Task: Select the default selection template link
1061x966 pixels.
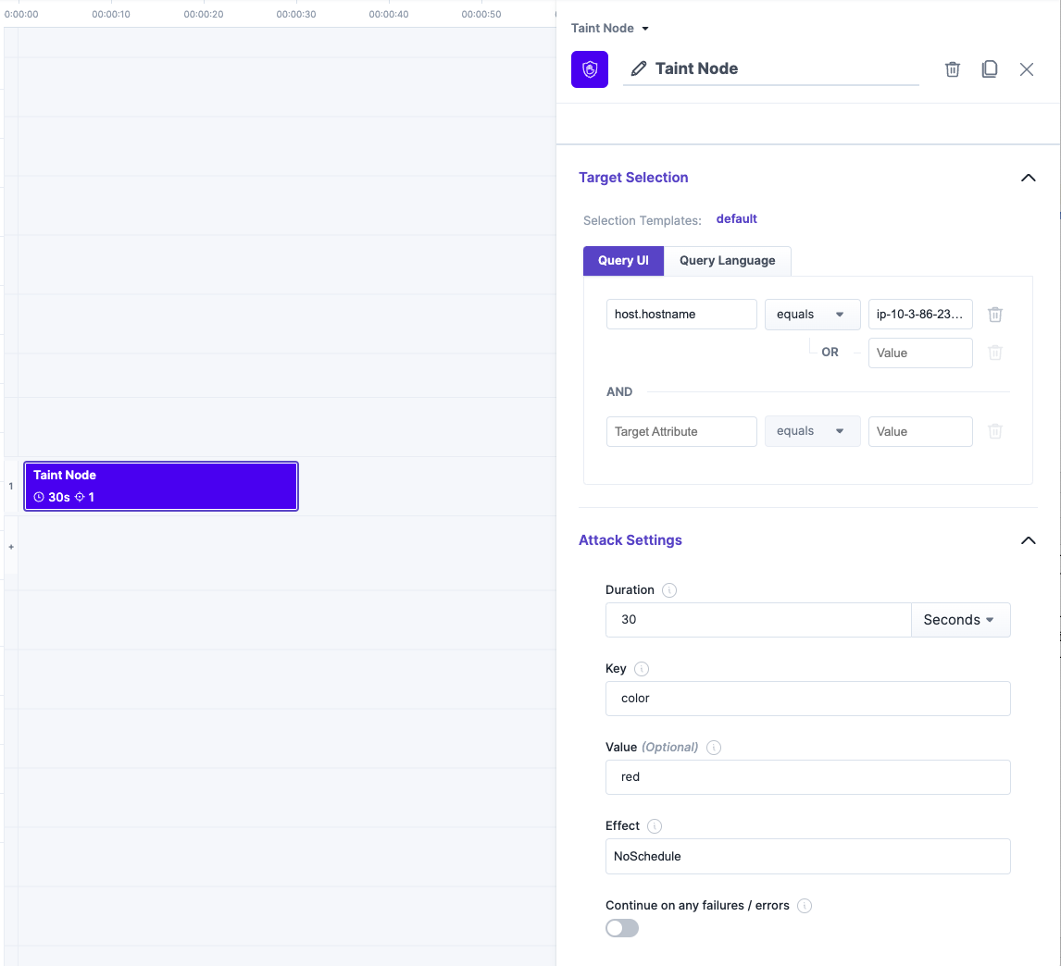Action: 736,218
